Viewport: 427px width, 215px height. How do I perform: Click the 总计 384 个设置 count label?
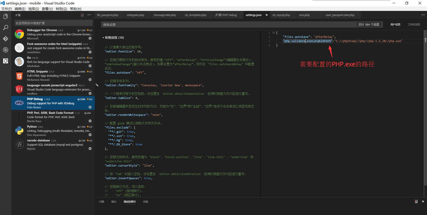point(369,25)
